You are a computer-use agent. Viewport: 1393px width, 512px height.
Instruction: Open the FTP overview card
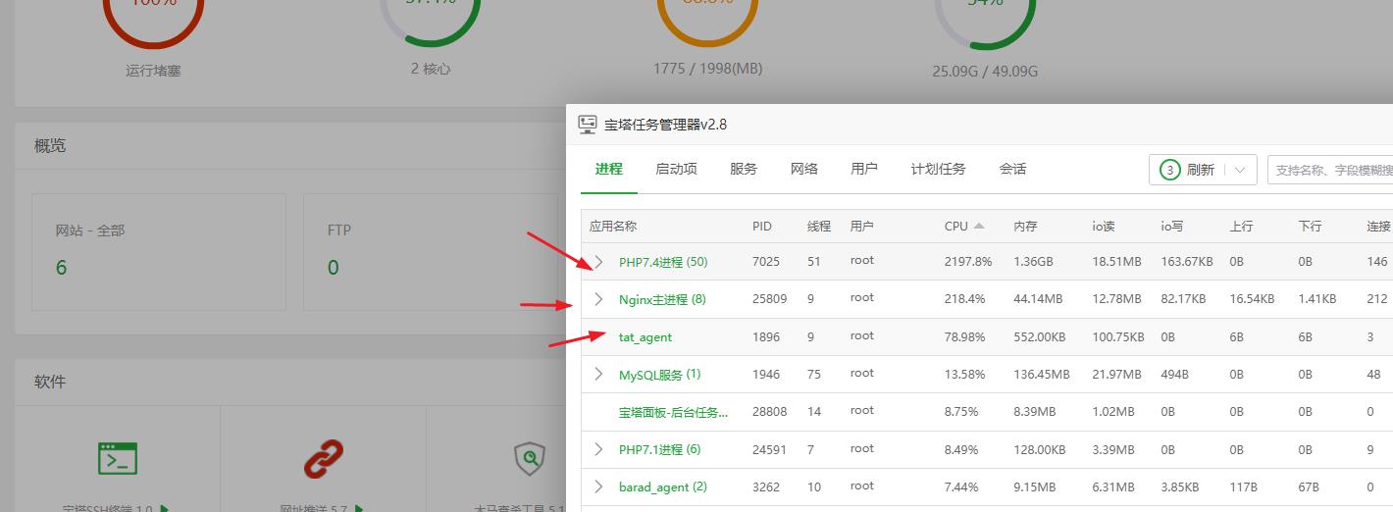tap(430, 252)
